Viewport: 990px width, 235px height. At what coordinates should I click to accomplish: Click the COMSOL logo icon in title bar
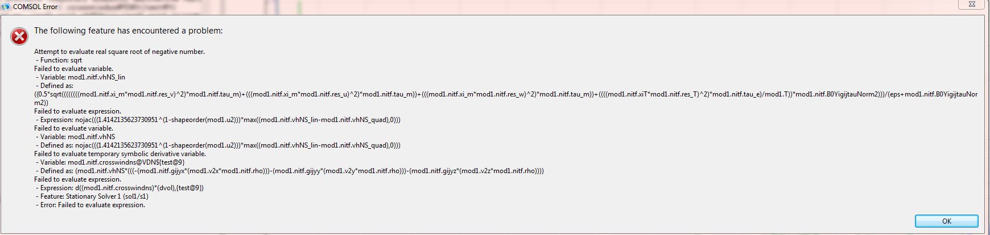(x=6, y=6)
